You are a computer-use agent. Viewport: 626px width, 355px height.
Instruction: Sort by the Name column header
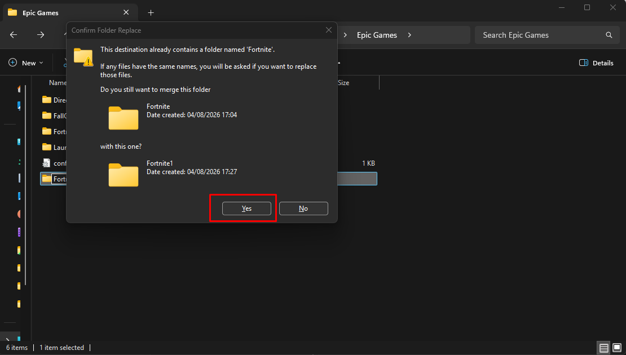point(58,83)
